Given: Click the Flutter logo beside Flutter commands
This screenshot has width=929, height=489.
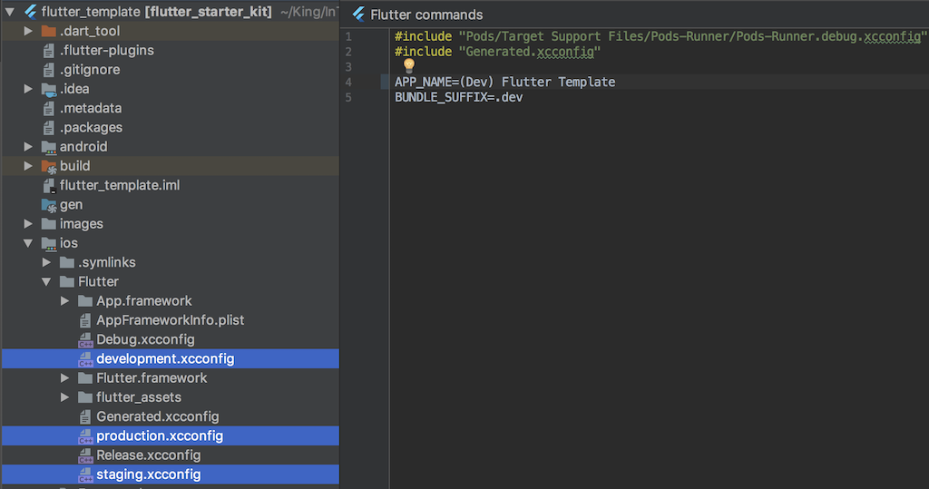Looking at the screenshot, I should pos(358,15).
